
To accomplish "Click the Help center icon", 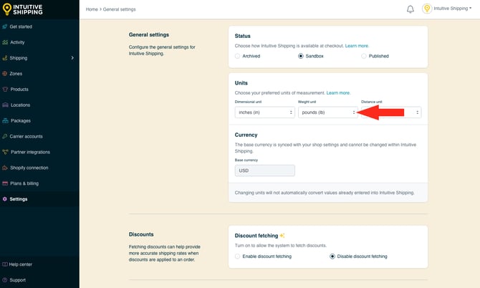I will [x=6, y=264].
